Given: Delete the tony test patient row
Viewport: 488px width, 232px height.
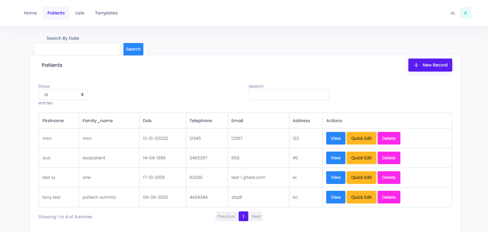Looking at the screenshot, I should coord(389,197).
